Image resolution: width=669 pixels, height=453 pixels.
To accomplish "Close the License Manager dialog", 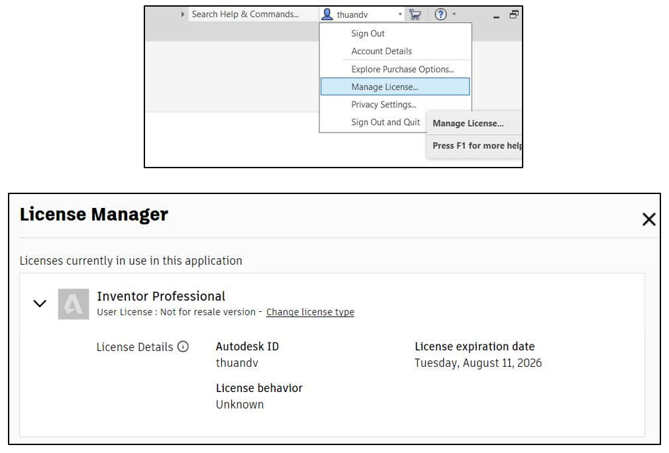I will click(648, 219).
